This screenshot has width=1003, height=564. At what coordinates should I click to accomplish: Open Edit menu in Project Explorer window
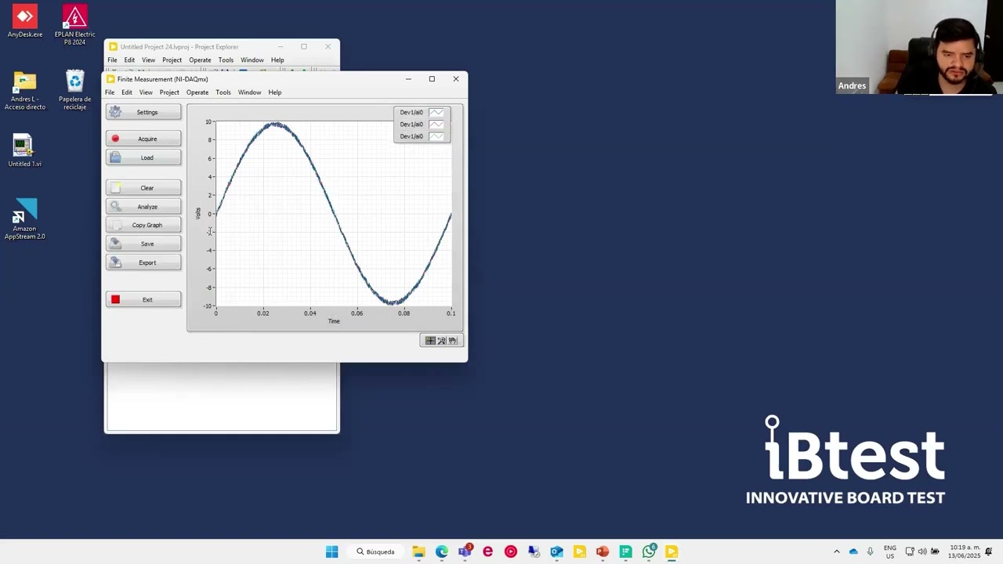pyautogui.click(x=129, y=60)
